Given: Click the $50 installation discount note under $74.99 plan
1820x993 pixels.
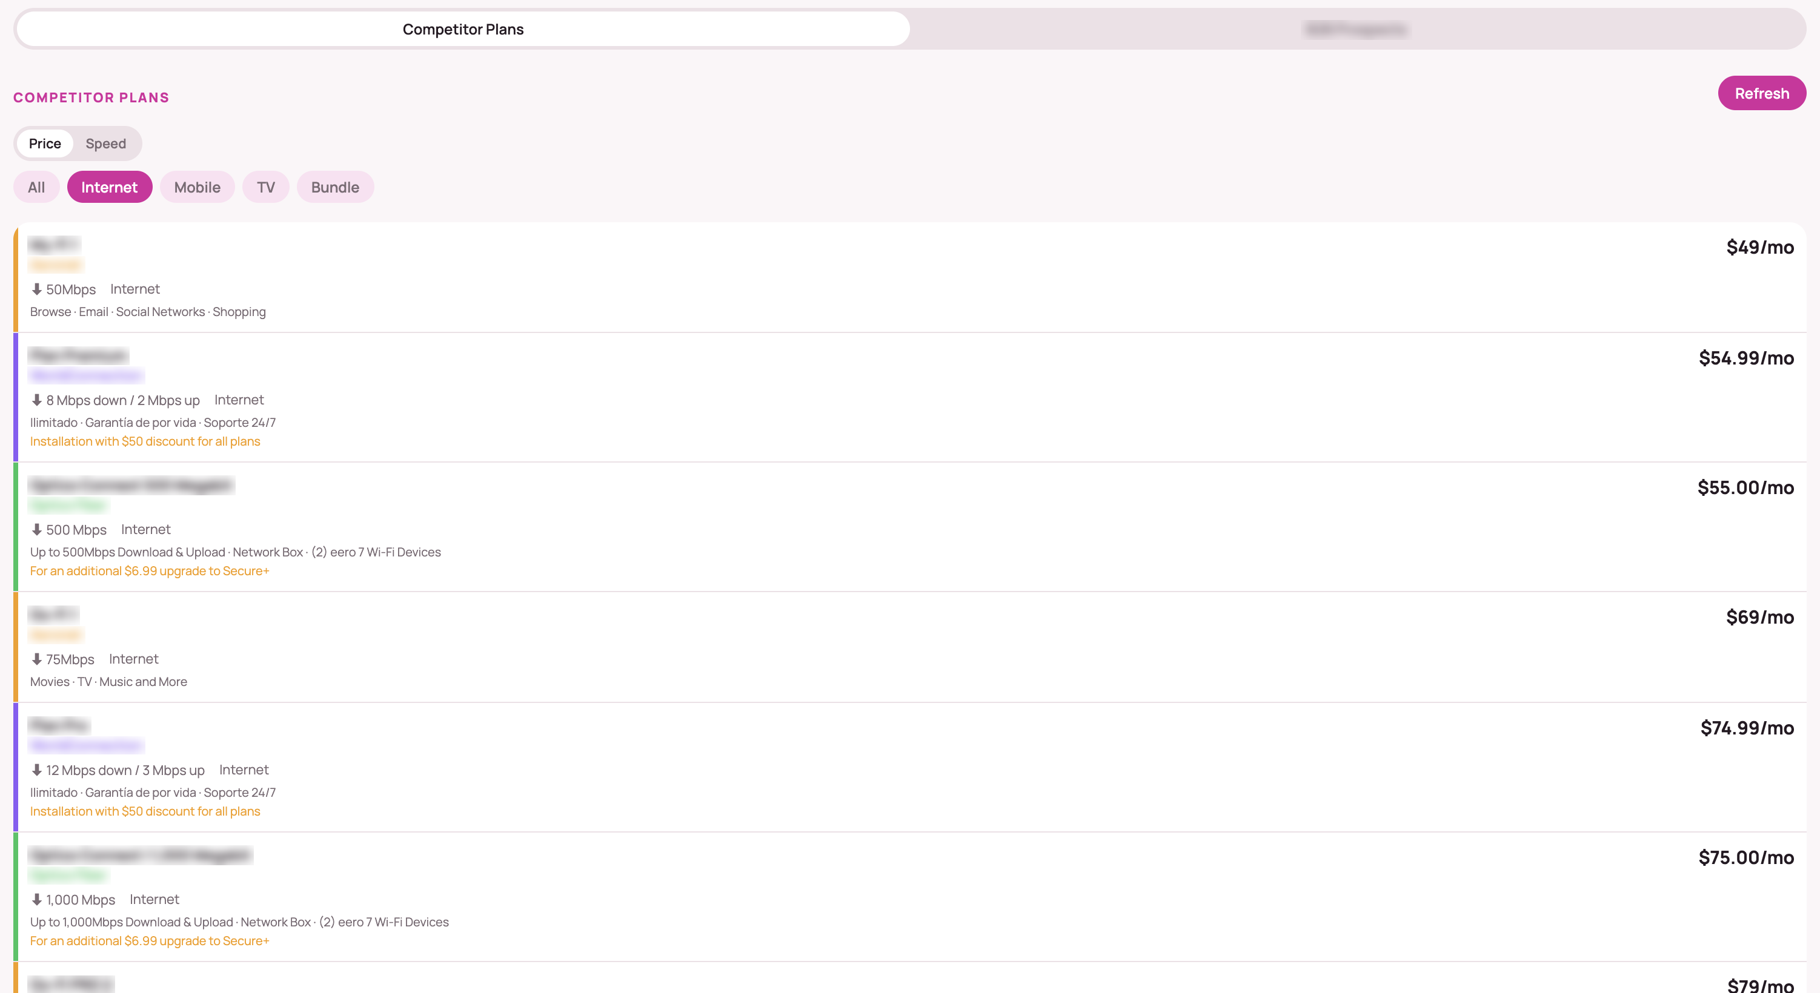Looking at the screenshot, I should pos(145,811).
